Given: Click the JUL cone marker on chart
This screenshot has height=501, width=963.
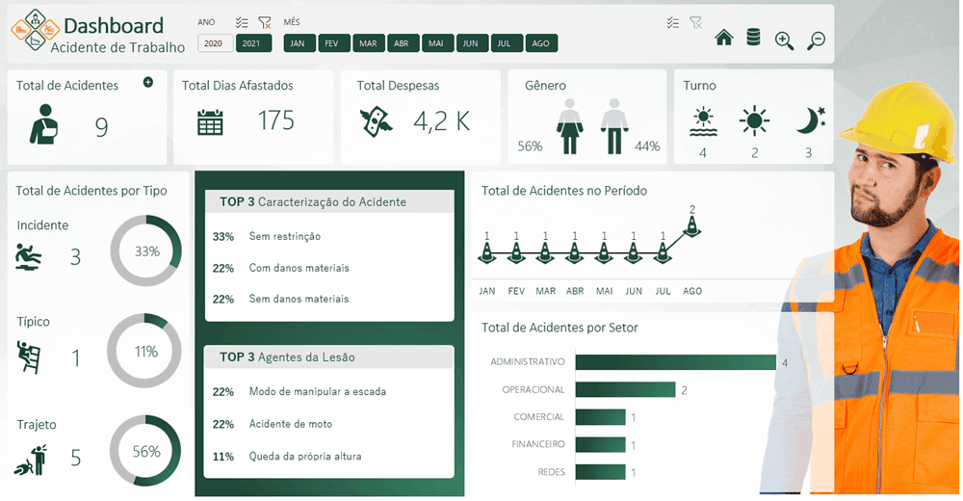Looking at the screenshot, I should (x=663, y=252).
